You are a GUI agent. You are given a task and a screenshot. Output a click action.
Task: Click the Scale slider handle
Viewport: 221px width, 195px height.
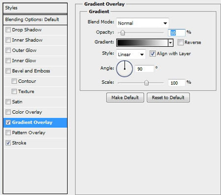pyautogui.click(x=146, y=83)
